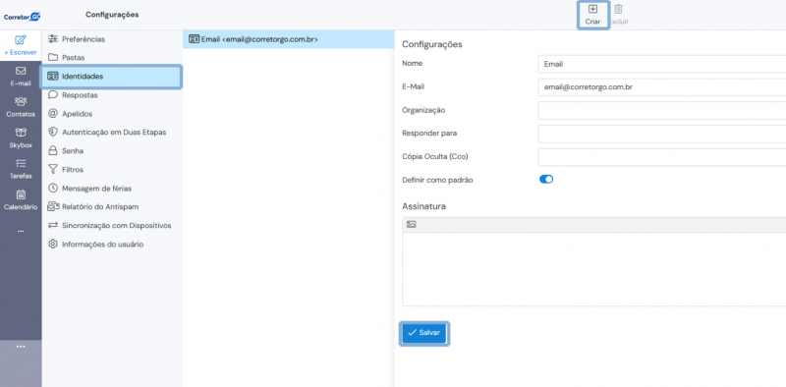The height and width of the screenshot is (387, 786).
Task: Click inside the Assinatura text area
Action: [594, 269]
